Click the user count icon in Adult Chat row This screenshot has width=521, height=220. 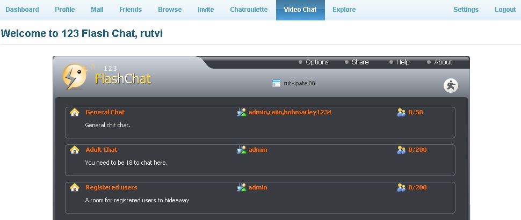click(401, 150)
